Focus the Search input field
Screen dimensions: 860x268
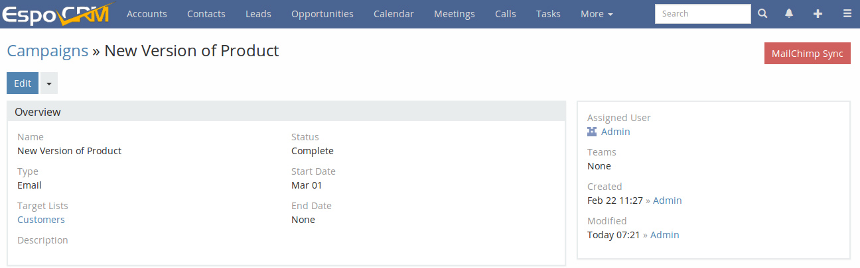click(703, 13)
